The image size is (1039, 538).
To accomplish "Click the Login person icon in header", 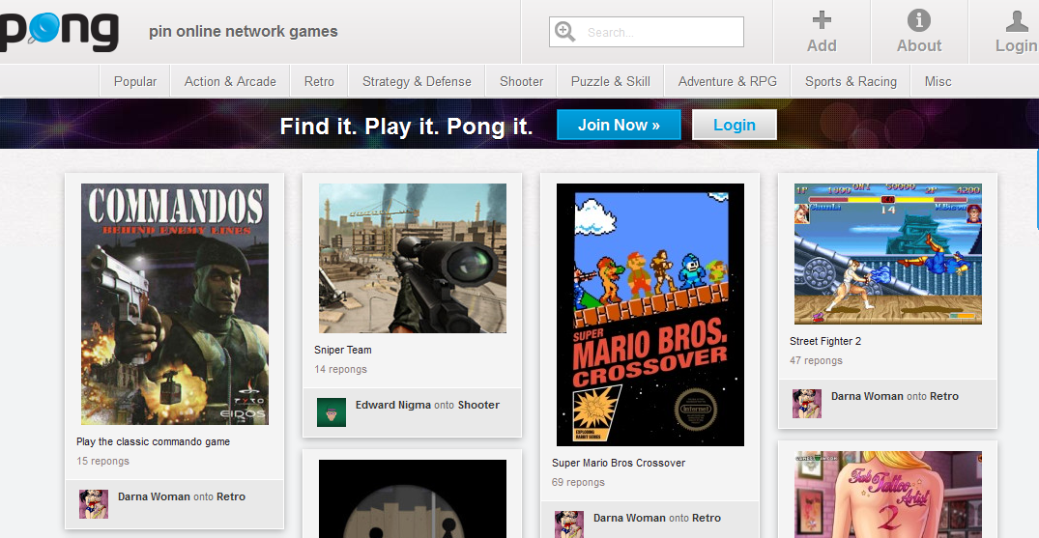I will click(1017, 20).
